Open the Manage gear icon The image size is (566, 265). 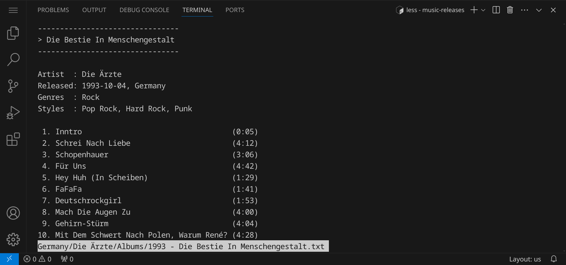(x=13, y=239)
